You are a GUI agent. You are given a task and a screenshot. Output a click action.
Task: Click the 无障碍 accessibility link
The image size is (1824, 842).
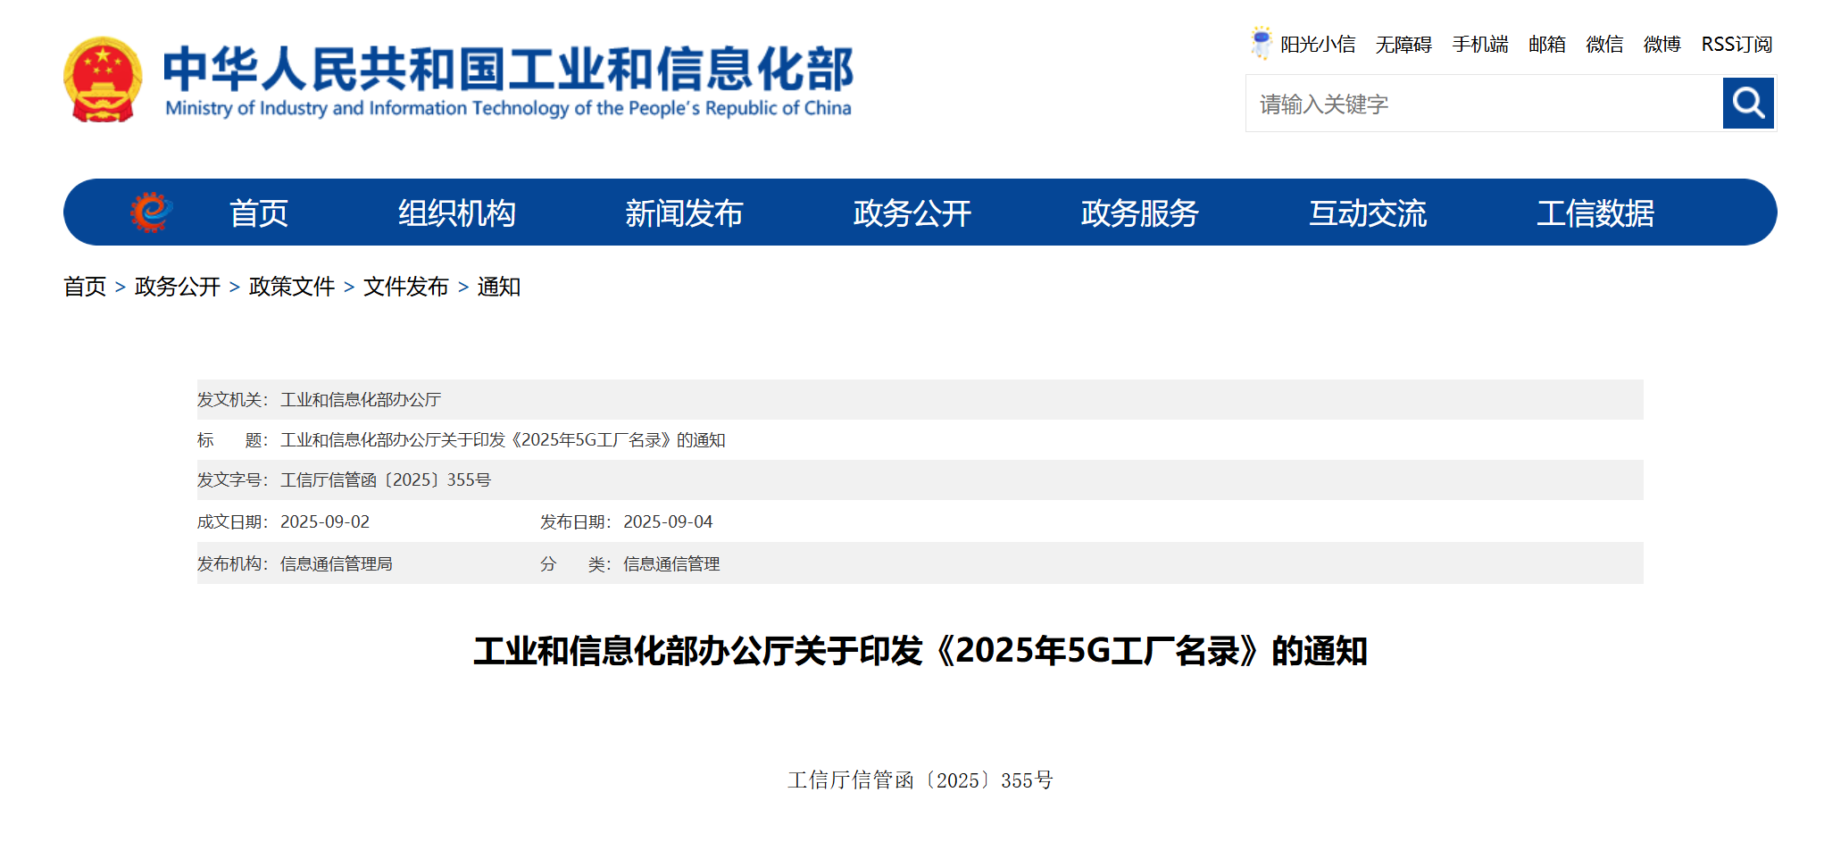[1403, 45]
